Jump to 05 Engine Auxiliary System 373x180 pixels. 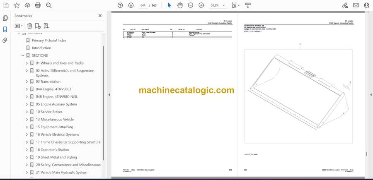(x=56, y=104)
